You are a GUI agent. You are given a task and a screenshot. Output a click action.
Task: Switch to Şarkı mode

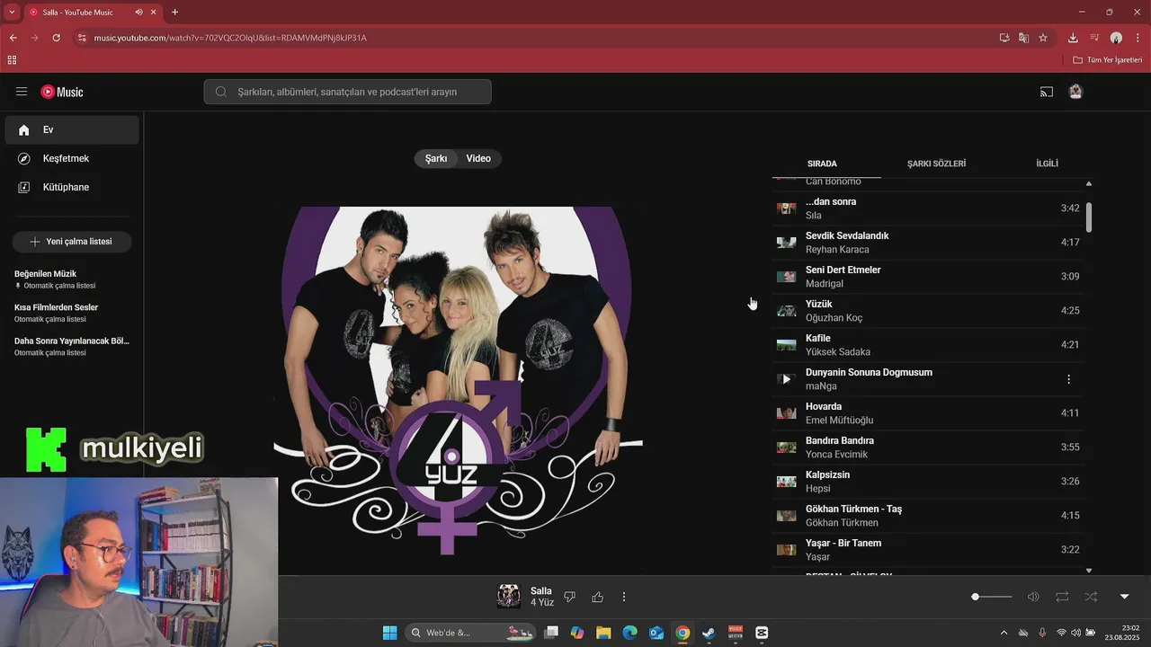(x=436, y=158)
